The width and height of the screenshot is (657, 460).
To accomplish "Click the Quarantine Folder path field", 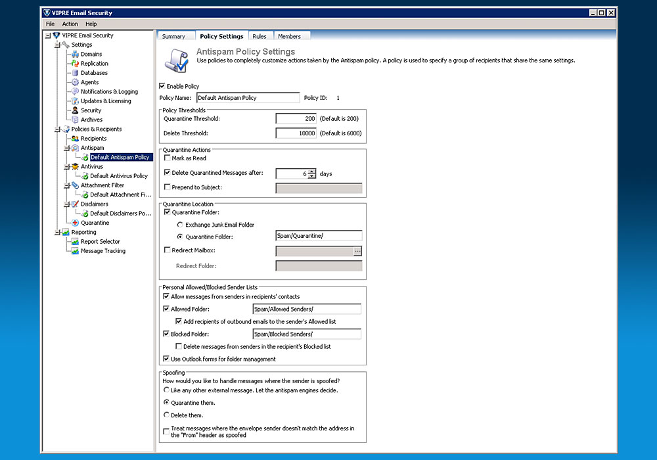I will (x=319, y=236).
